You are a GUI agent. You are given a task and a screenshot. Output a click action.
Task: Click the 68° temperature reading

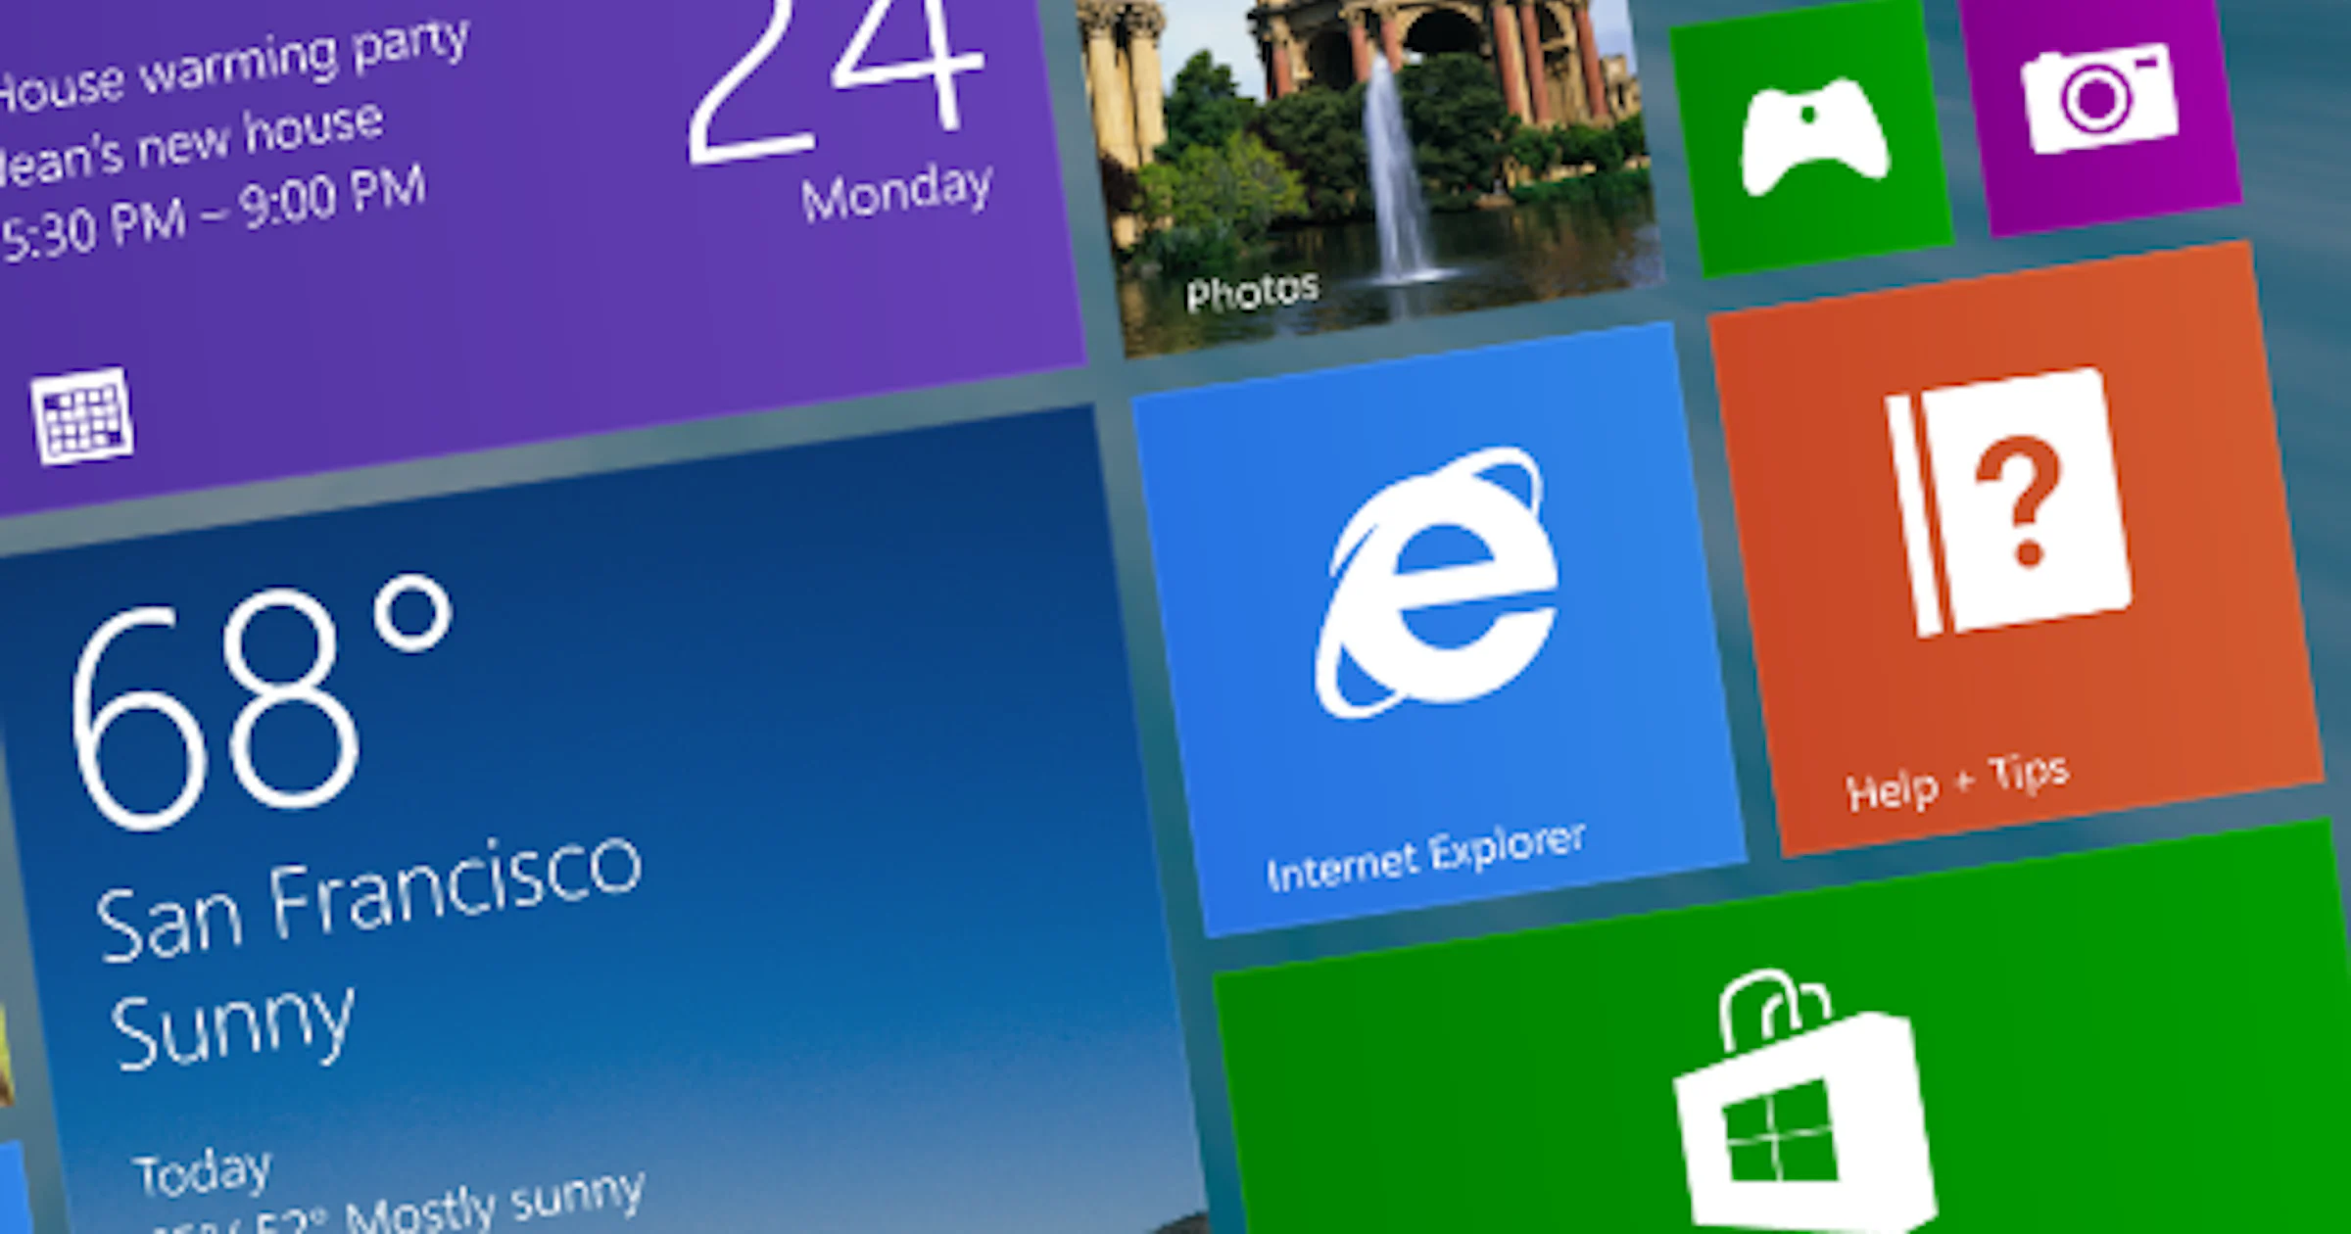click(x=263, y=703)
